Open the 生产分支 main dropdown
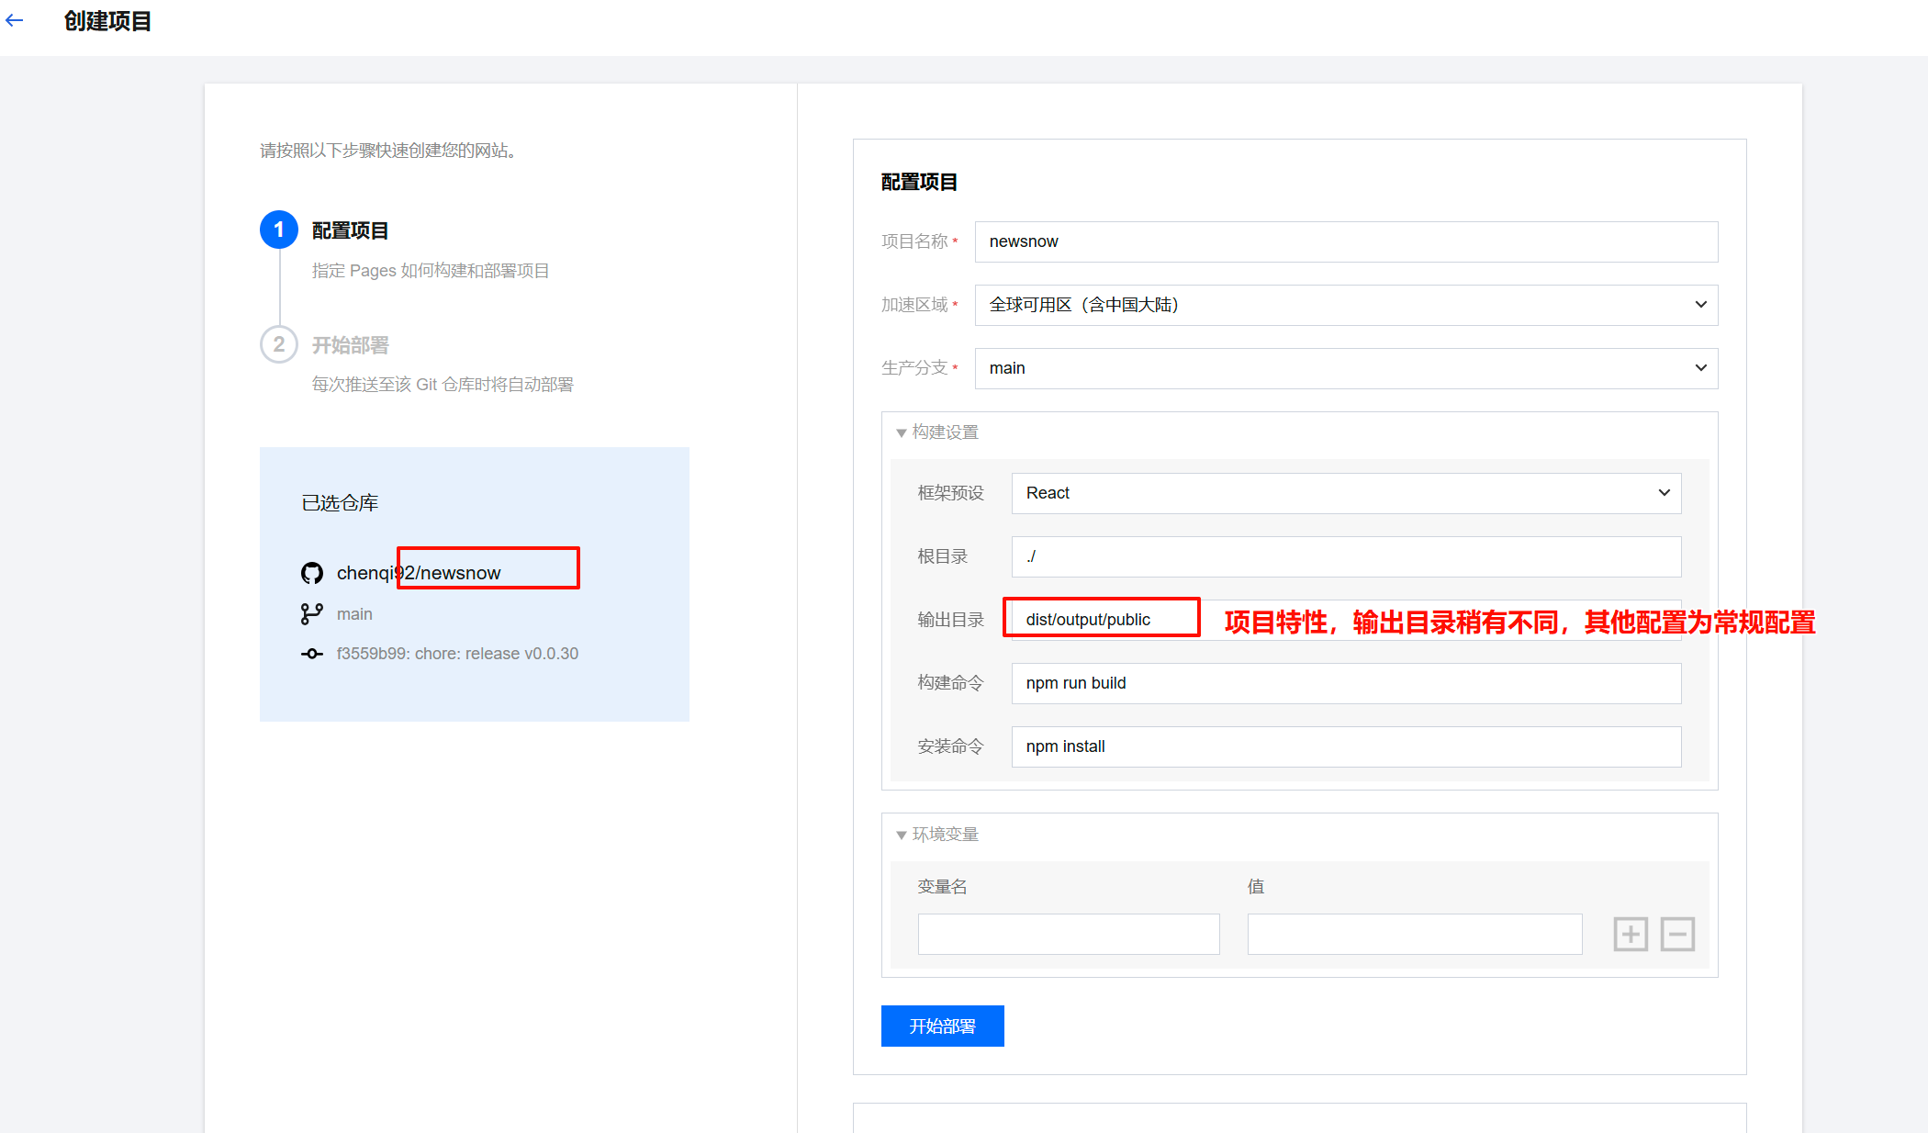Screen dimensions: 1928x1133 click(x=1346, y=368)
